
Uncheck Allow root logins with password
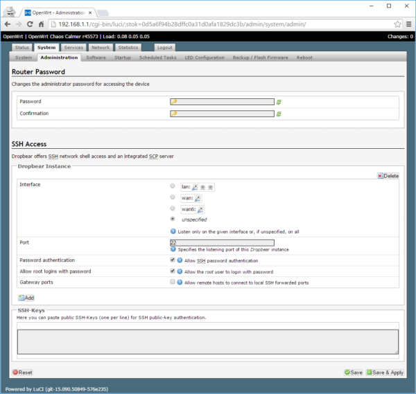[172, 271]
